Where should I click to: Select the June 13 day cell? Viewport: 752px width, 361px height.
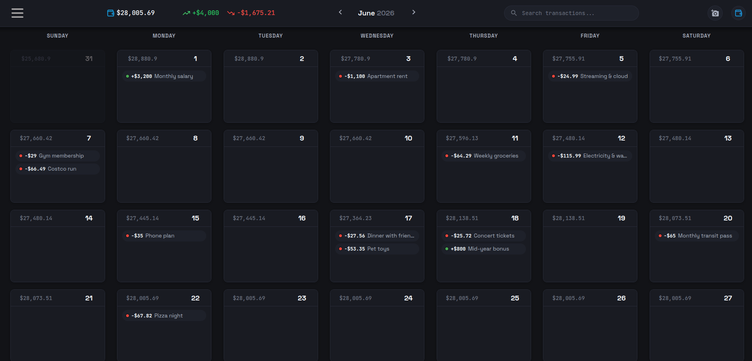click(696, 166)
